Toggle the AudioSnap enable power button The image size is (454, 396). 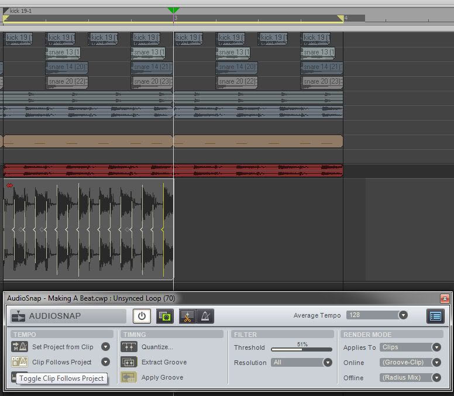pos(142,316)
